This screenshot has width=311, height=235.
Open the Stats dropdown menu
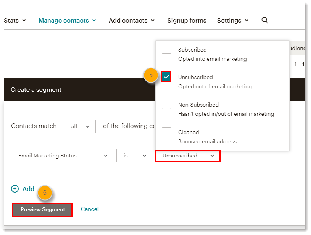click(x=15, y=20)
